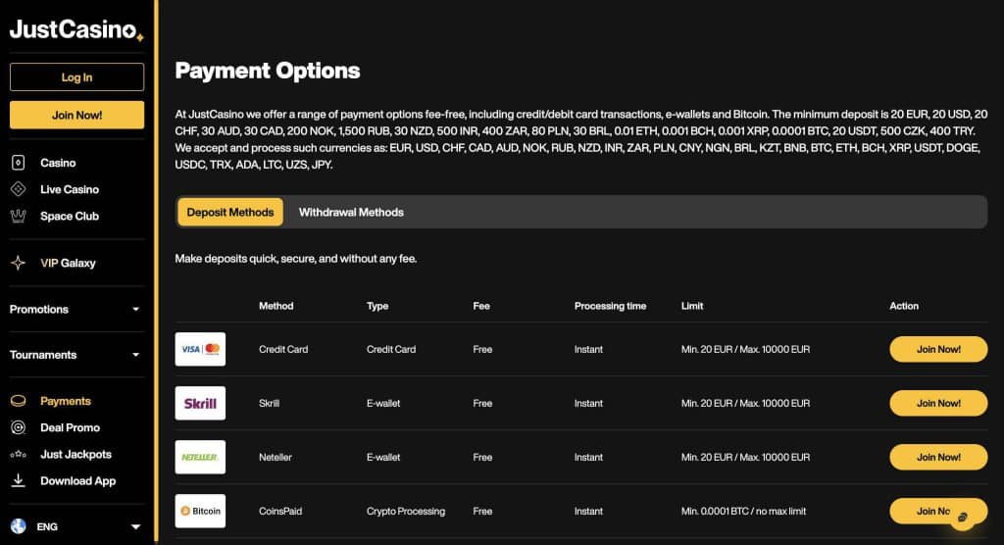1004x545 pixels.
Task: Select the Live Casino diamond icon
Action: 18,189
